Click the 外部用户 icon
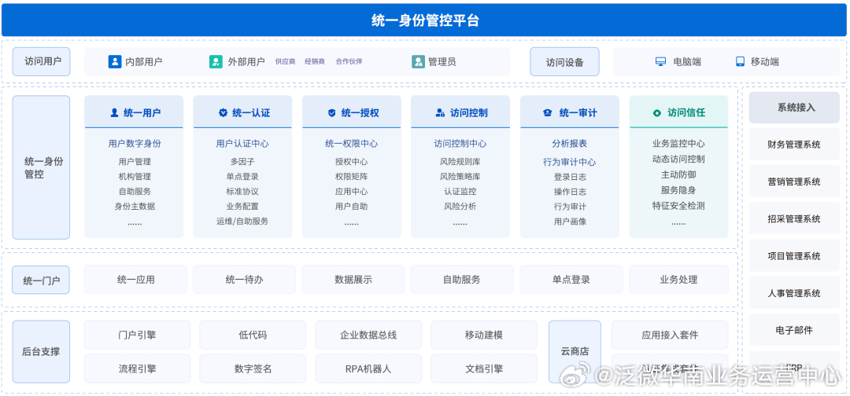Viewport: 850px width, 396px height. [216, 61]
